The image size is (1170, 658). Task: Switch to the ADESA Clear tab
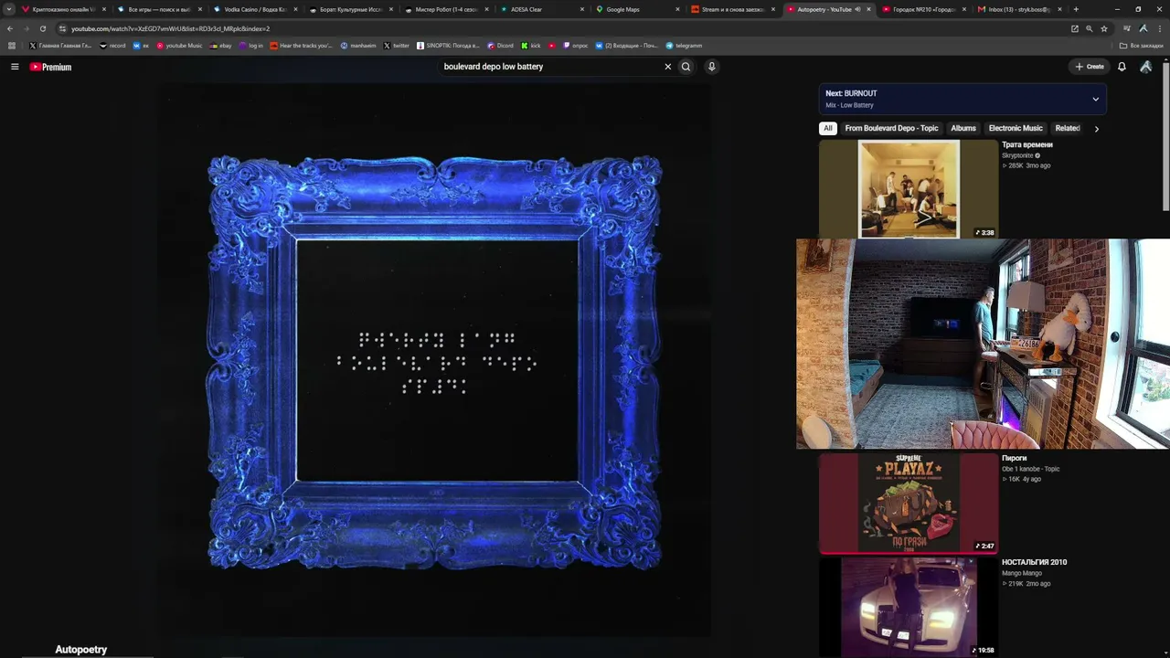click(x=539, y=9)
